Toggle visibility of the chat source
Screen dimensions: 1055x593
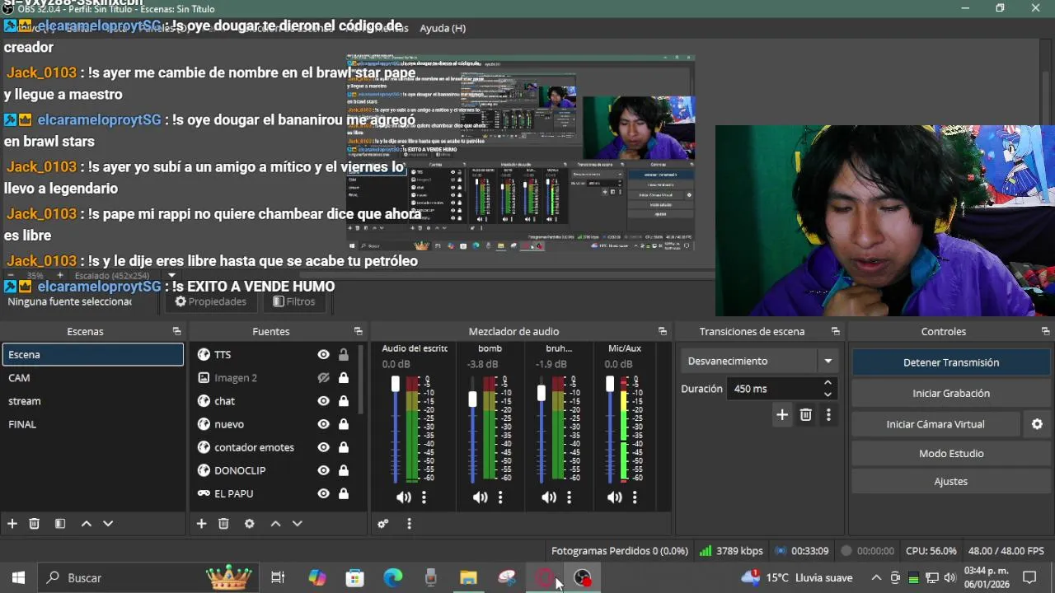coord(323,401)
